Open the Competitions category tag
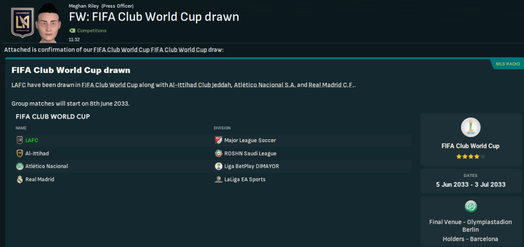524x247 pixels. click(91, 31)
